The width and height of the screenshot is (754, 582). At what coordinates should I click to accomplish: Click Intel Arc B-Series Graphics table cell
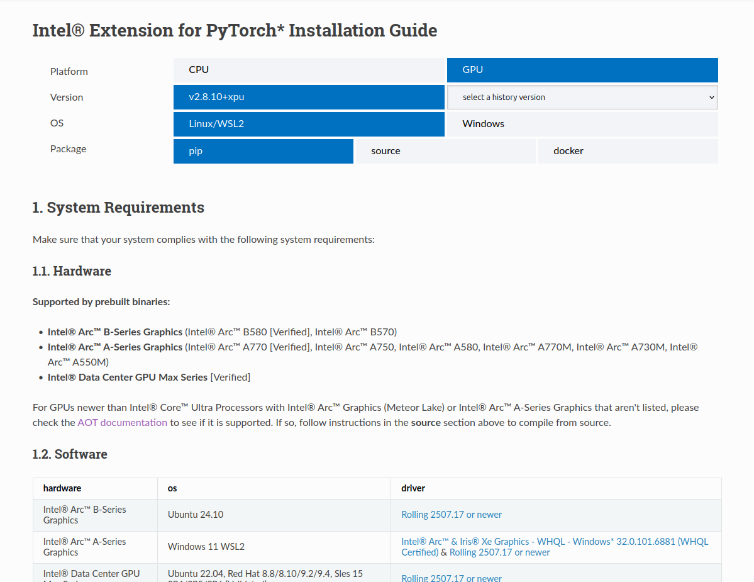click(x=95, y=515)
